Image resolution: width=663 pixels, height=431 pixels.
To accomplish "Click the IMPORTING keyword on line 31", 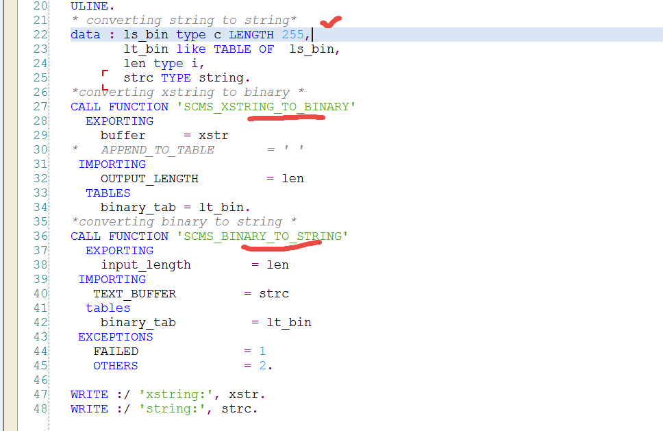I will 112,164.
